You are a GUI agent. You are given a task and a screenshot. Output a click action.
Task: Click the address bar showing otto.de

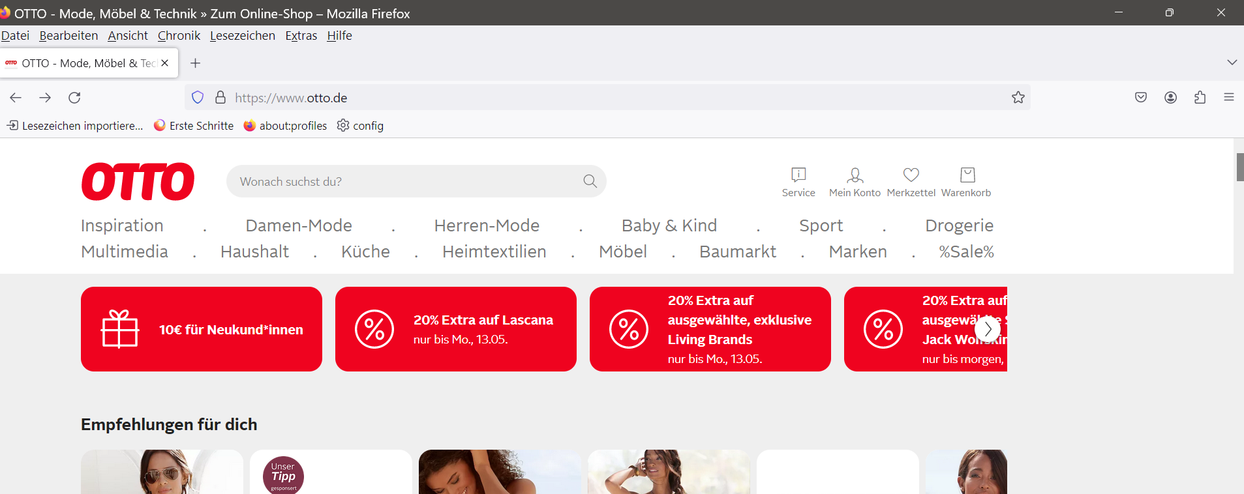tap(607, 98)
